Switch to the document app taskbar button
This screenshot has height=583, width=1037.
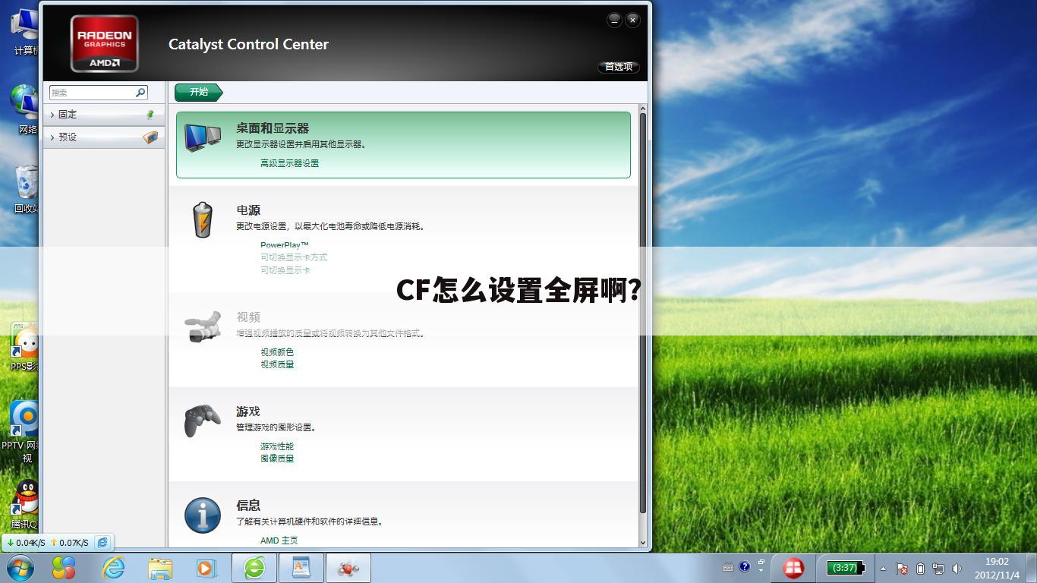click(x=301, y=568)
